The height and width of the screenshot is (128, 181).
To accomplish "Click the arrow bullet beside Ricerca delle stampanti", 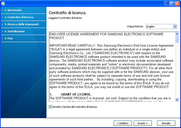I will [2, 25].
